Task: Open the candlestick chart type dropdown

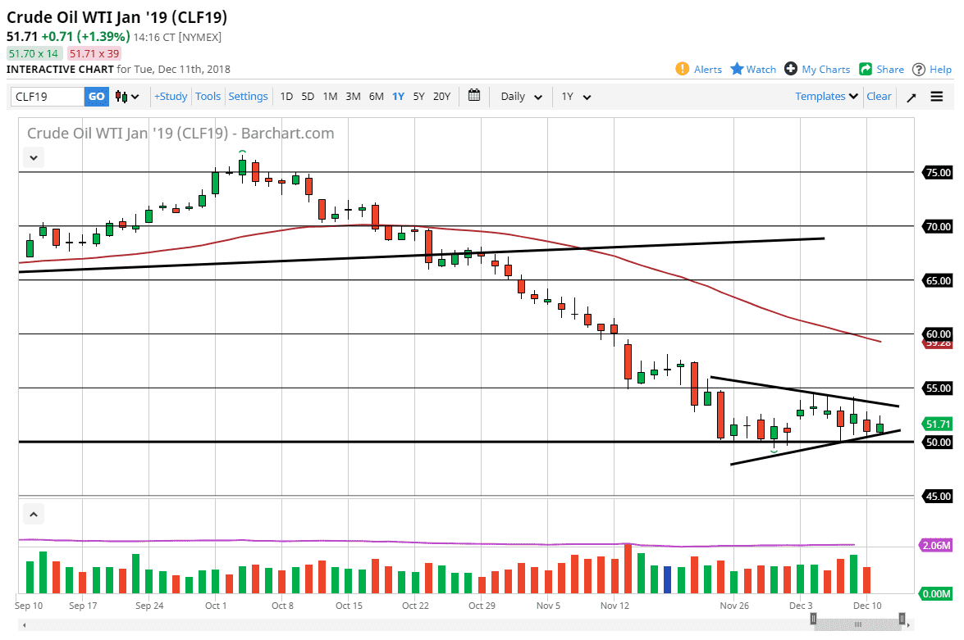Action: (x=127, y=97)
